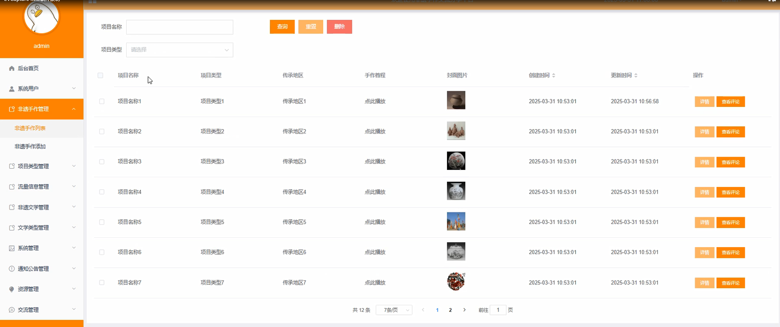Screen dimensions: 780x327
Task: Click the icon beside 非遗文学管理
Action: pyautogui.click(x=11, y=207)
